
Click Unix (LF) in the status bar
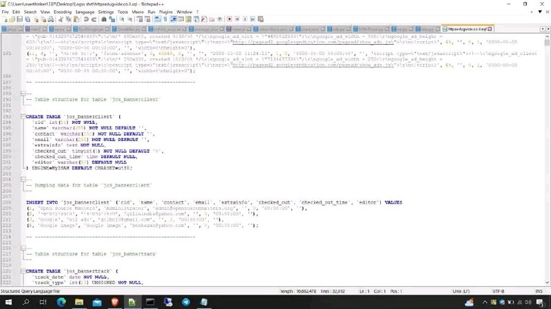[461, 291]
